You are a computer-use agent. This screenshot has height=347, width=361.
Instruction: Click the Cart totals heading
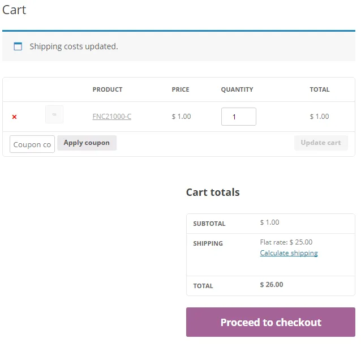[x=213, y=192]
